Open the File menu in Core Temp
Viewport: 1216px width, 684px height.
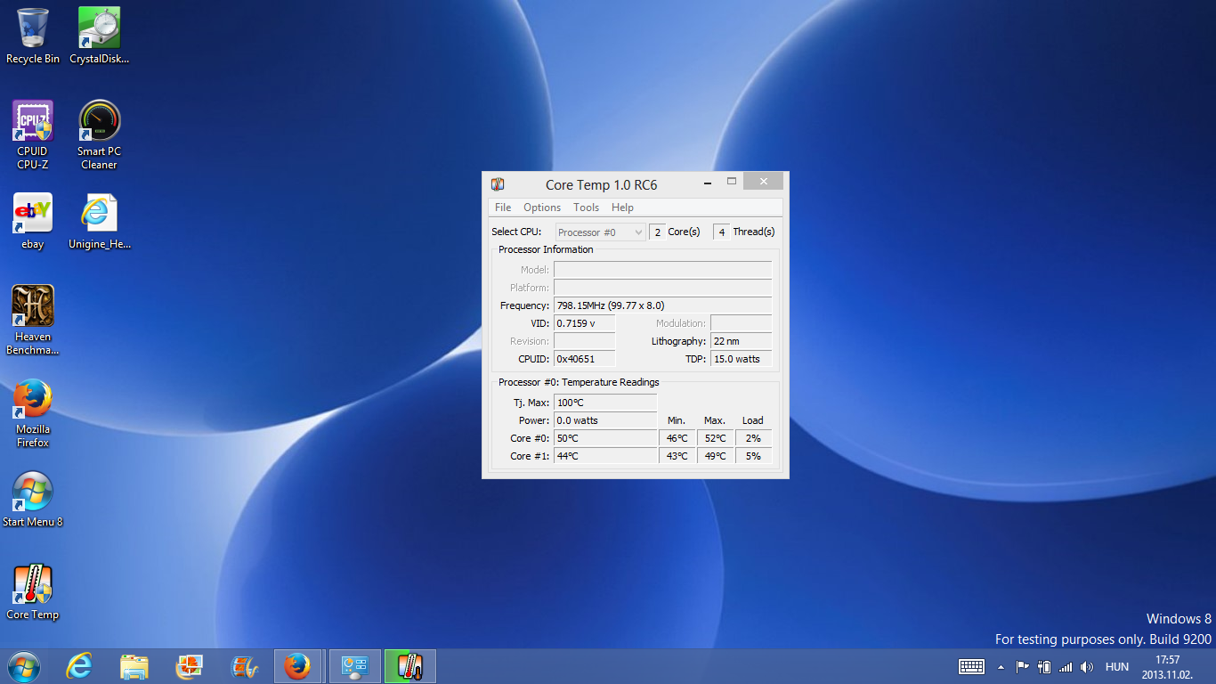point(503,208)
